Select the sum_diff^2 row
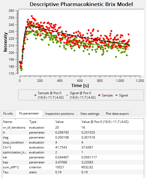This screenshot has height=178, width=146. [x=73, y=167]
